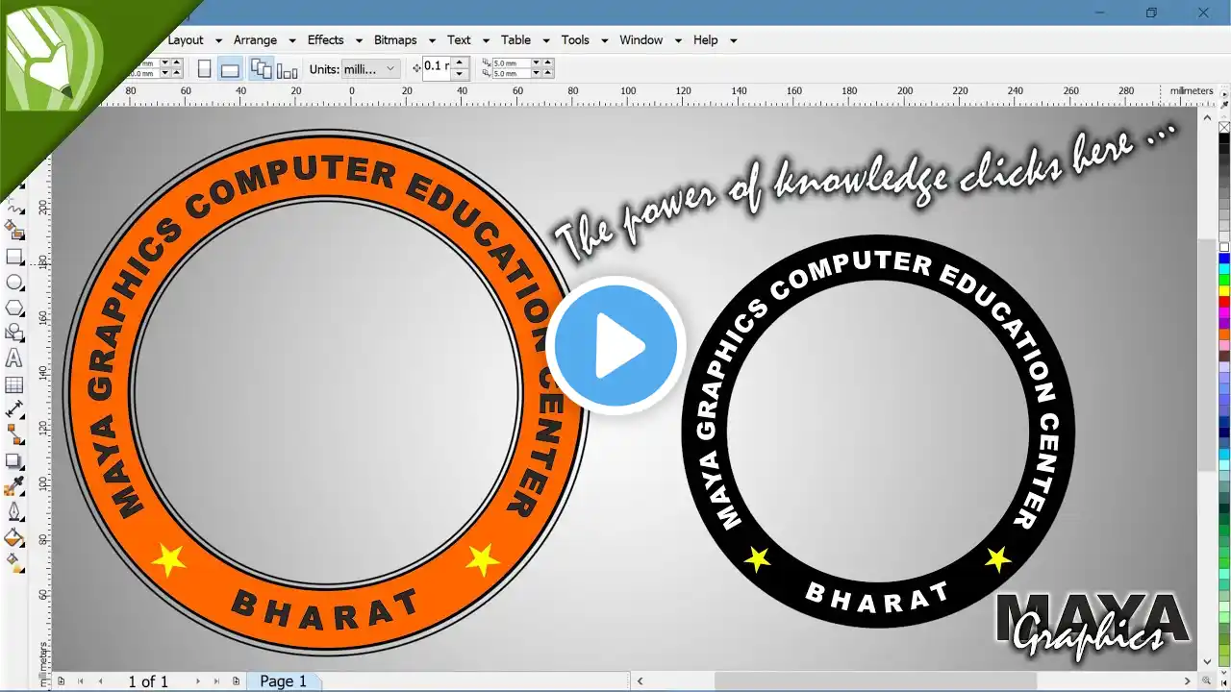This screenshot has width=1231, height=692.
Task: Switch to the Page 1 tab
Action: (x=284, y=681)
